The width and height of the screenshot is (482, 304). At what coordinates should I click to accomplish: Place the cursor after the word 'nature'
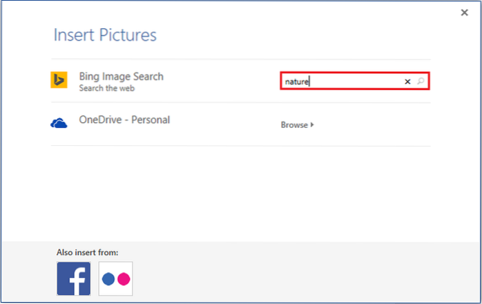tap(309, 82)
